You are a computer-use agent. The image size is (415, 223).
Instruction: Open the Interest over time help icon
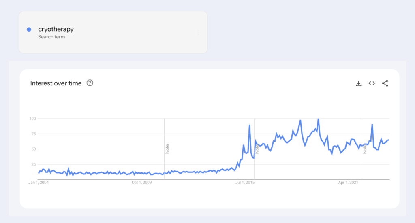pyautogui.click(x=90, y=83)
